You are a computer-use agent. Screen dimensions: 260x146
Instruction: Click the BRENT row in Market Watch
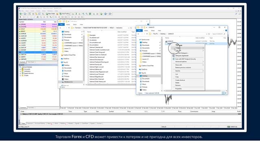pos(38,31)
